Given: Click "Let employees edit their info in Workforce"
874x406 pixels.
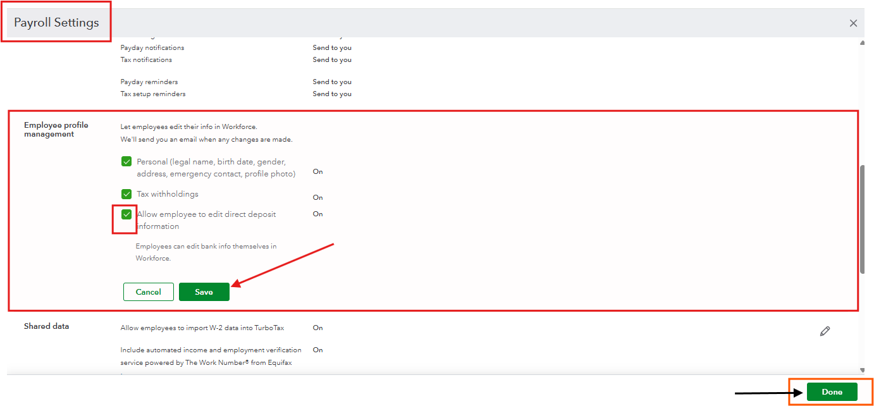Looking at the screenshot, I should 189,126.
